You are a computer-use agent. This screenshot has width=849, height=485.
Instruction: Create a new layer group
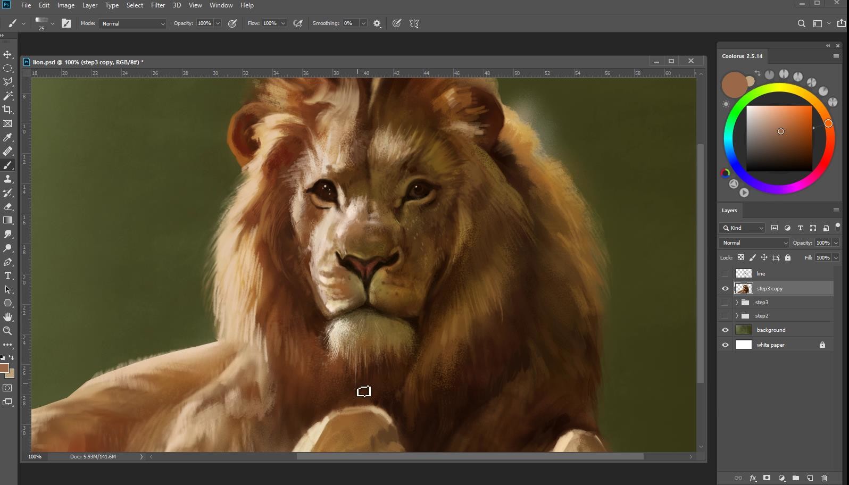[795, 478]
